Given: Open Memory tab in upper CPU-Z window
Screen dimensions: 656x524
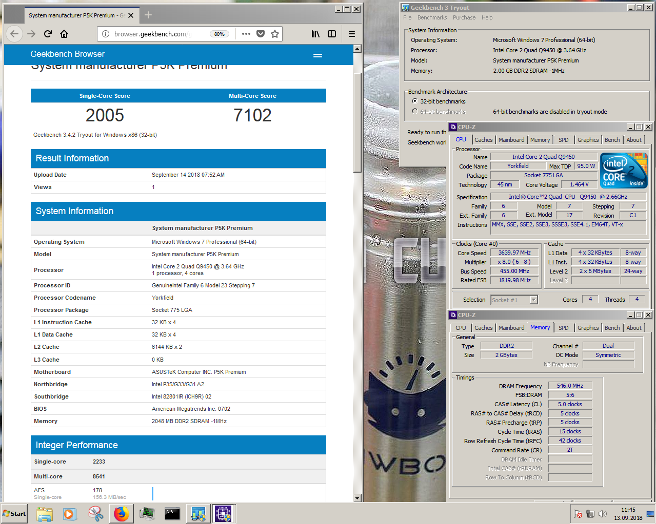Looking at the screenshot, I should (540, 140).
